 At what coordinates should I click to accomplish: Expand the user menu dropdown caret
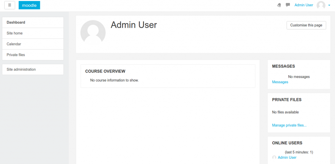tap(329, 5)
